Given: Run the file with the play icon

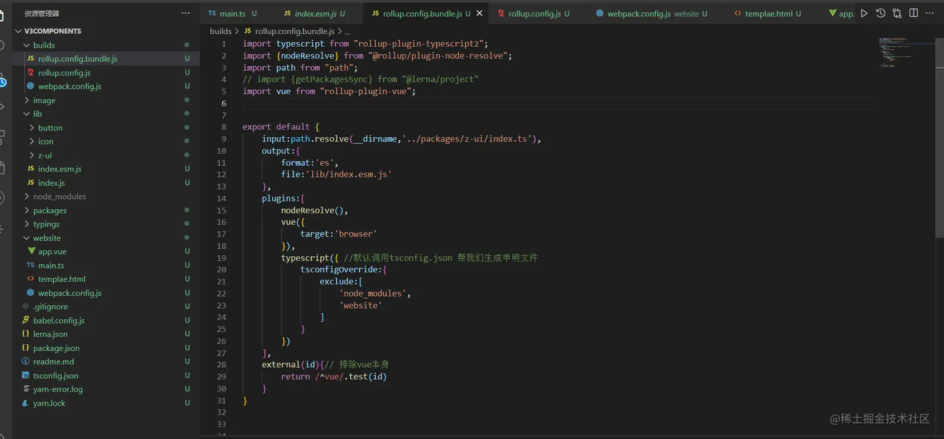Looking at the screenshot, I should click(864, 13).
